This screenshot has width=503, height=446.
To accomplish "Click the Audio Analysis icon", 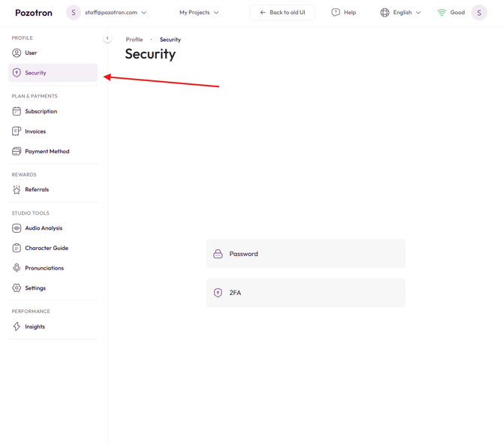I will (x=17, y=228).
